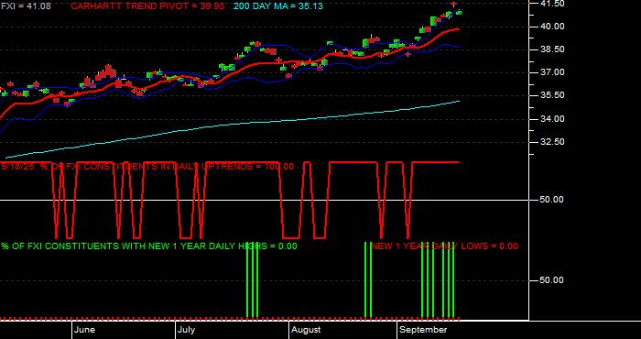Click the NEW 1 YEAR DAILY LOWS = 0.00 label
The height and width of the screenshot is (339, 641).
pos(445,246)
